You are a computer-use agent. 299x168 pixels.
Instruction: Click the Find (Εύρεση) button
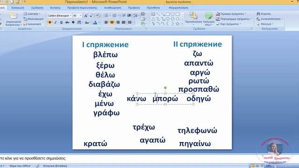[263, 14]
